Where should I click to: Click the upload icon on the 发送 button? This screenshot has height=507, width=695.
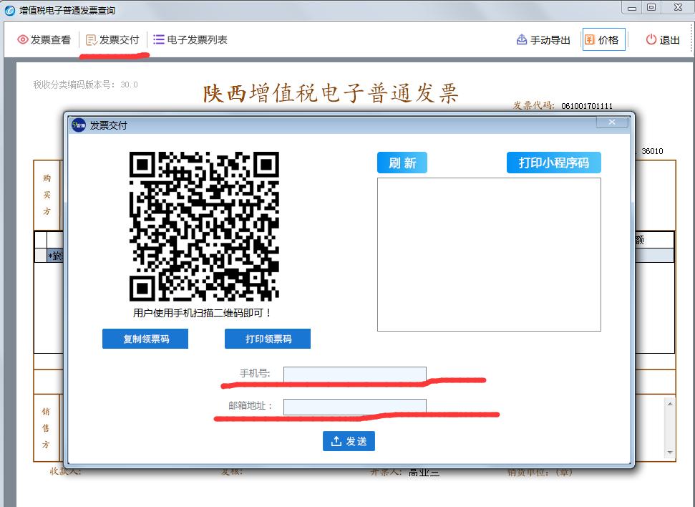click(336, 441)
